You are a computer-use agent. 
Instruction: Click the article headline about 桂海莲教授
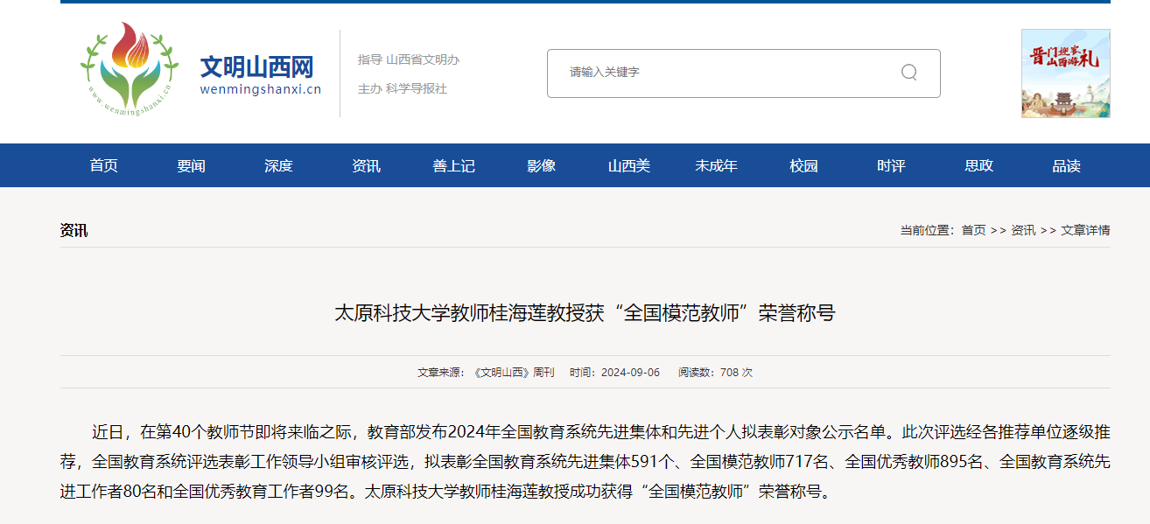coord(585,313)
